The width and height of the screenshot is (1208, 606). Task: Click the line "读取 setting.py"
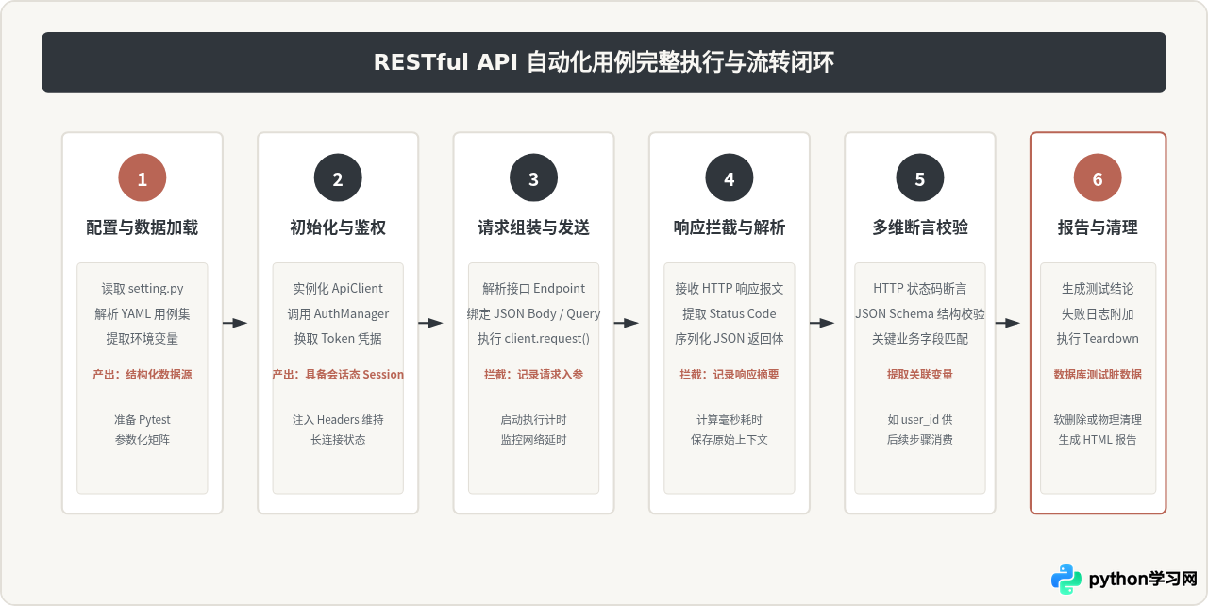(x=143, y=289)
